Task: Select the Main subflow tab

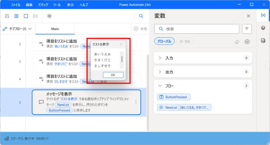Action: (55, 29)
